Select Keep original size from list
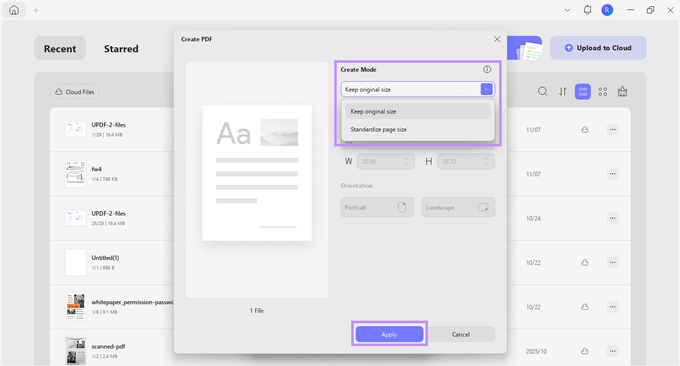 [x=373, y=111]
